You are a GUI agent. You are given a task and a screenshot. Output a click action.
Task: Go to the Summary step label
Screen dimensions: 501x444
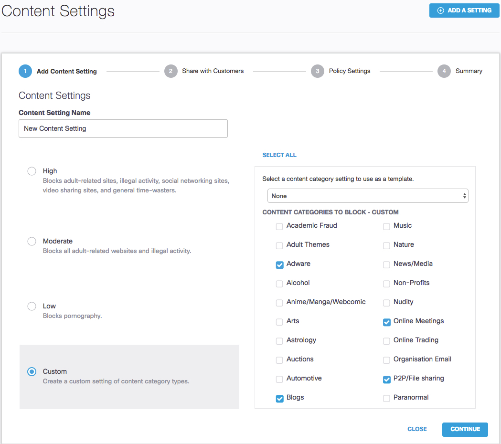coord(469,71)
